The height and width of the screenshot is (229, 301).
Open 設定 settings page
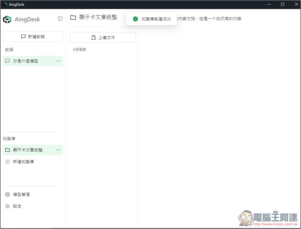(17, 206)
